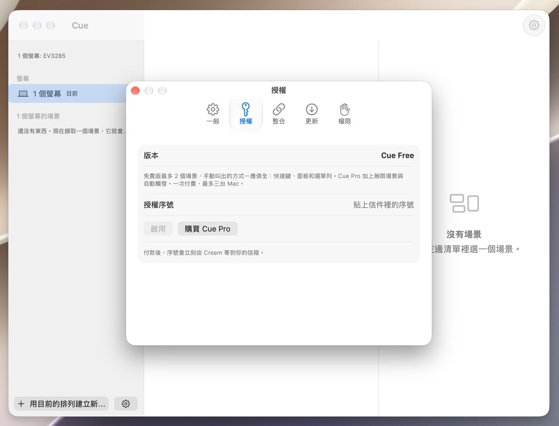The height and width of the screenshot is (426, 559).
Task: Click the Cue title in main window
Action: pyautogui.click(x=80, y=26)
